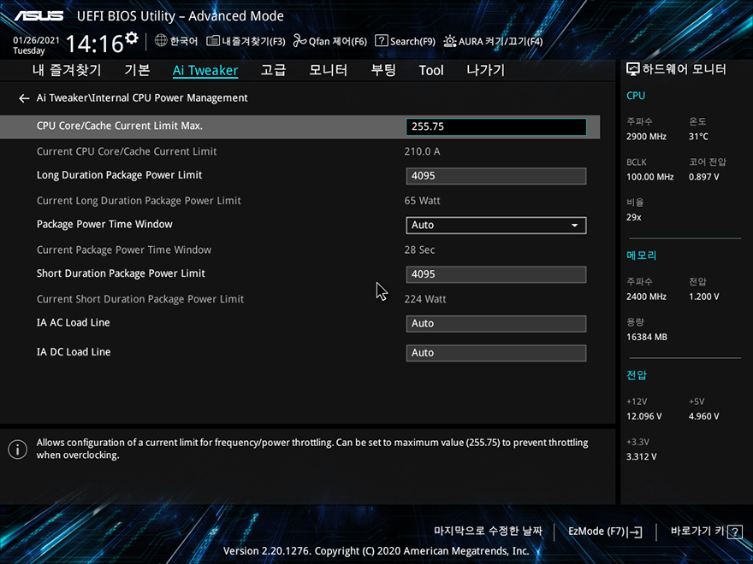Click CPU frequency 2900 MHz reading
Screen dimensions: 753x564
646,137
